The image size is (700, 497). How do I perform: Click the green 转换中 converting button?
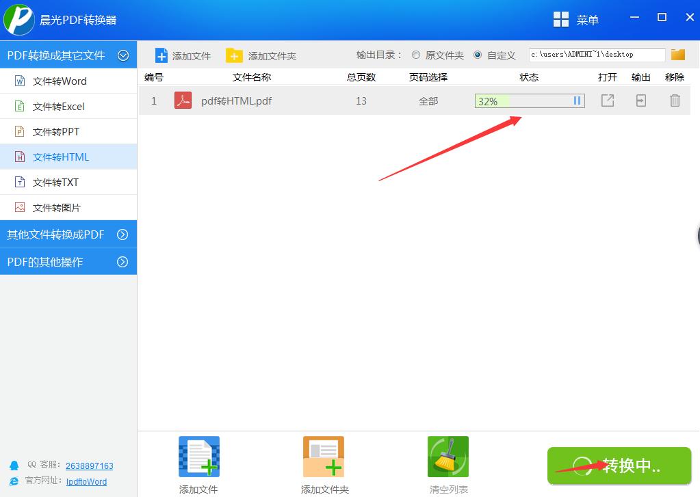click(x=619, y=466)
